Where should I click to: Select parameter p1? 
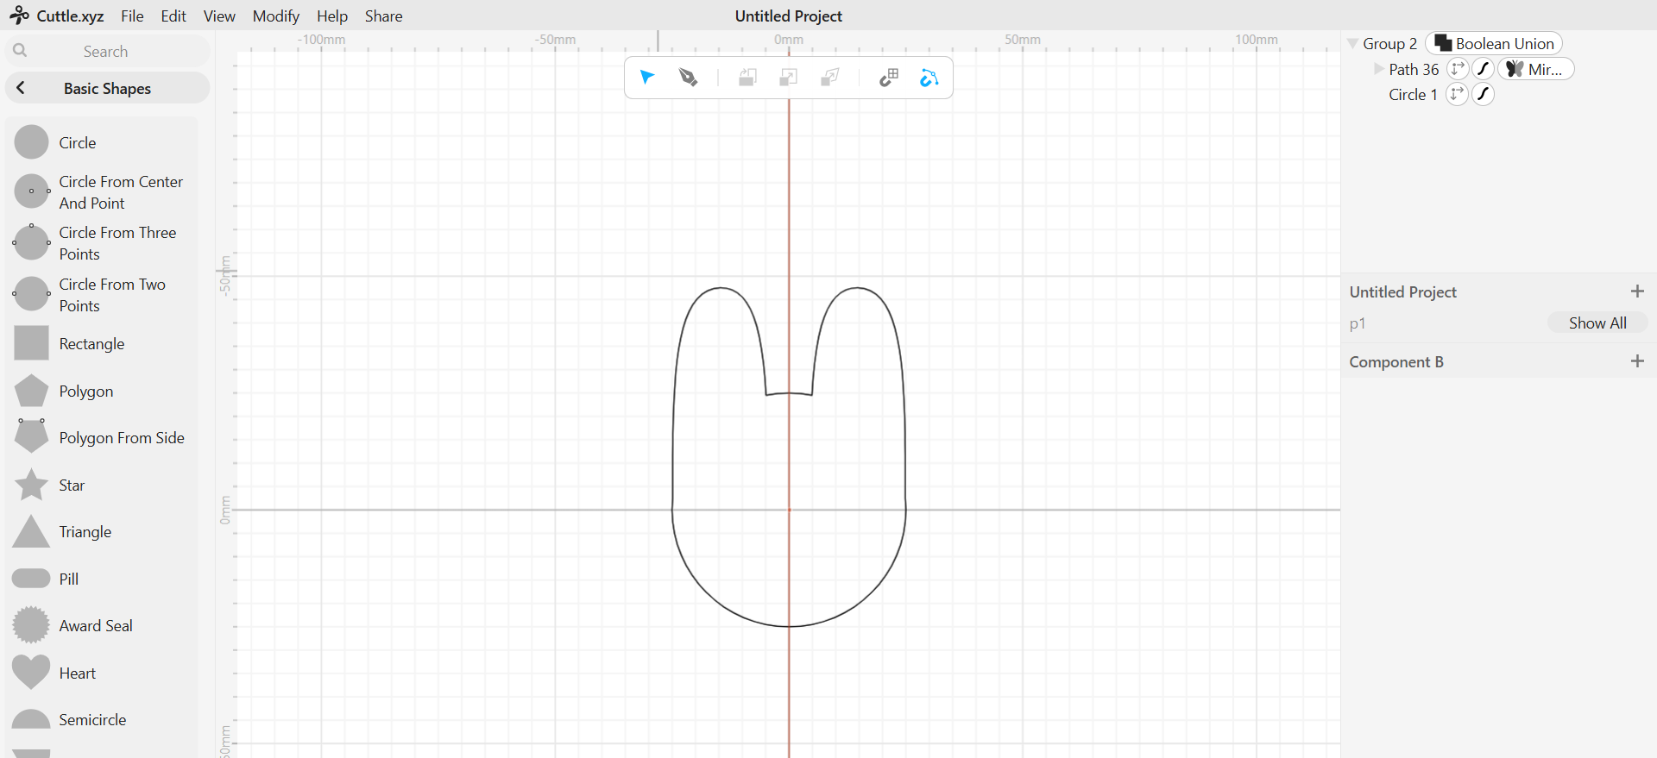1358,323
